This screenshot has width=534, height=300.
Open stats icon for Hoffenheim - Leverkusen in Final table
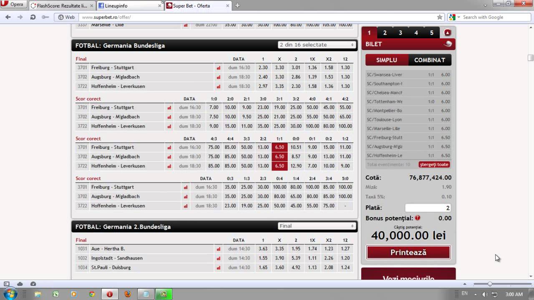click(x=218, y=86)
